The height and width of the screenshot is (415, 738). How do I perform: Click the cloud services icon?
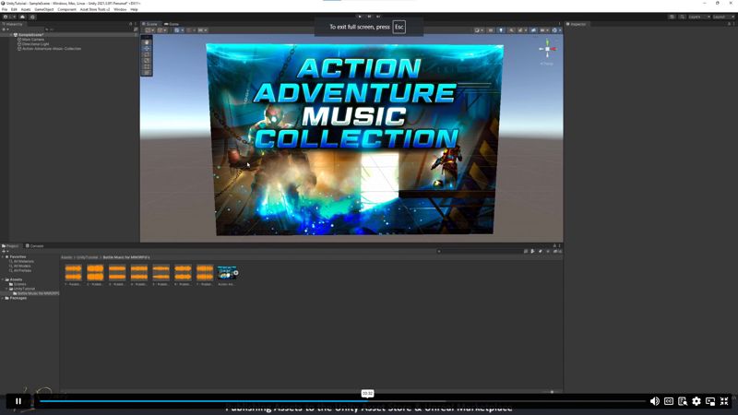[22, 17]
